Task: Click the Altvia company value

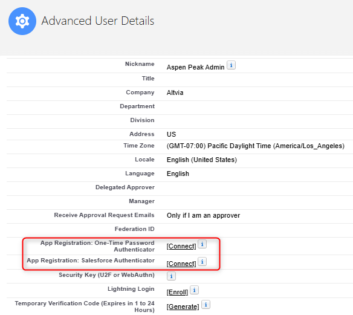Action: pyautogui.click(x=175, y=93)
